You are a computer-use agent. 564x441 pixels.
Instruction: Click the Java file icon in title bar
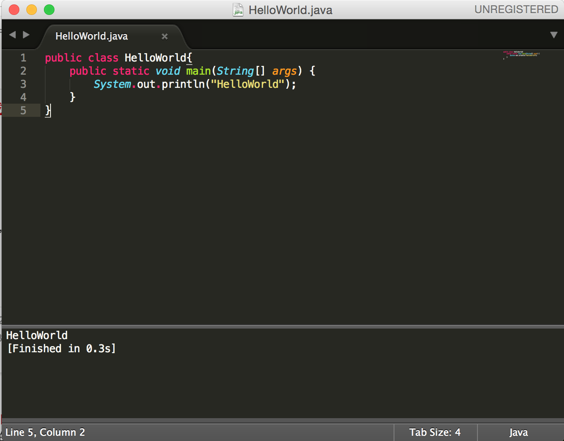[x=238, y=10]
